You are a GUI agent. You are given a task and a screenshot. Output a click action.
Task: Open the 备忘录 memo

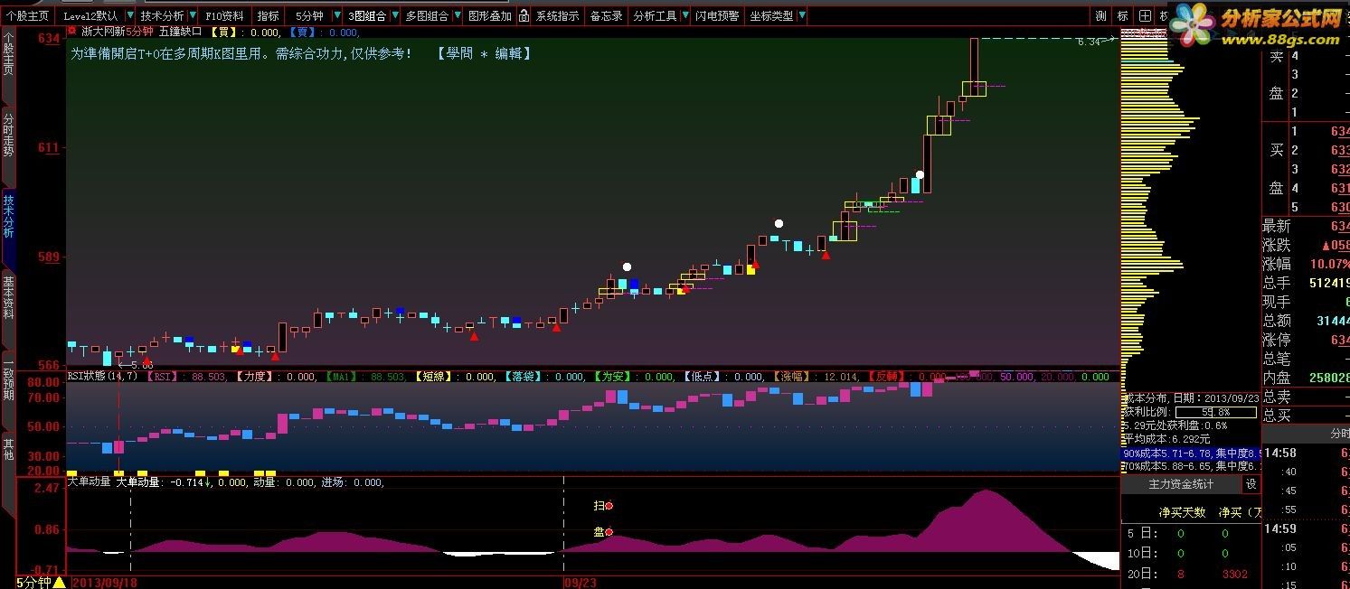pyautogui.click(x=606, y=15)
